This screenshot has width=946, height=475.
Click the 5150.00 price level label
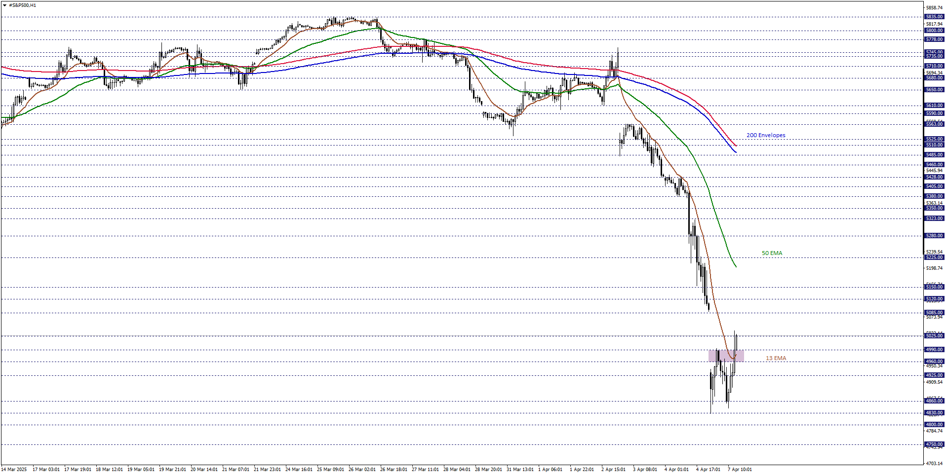(x=934, y=287)
